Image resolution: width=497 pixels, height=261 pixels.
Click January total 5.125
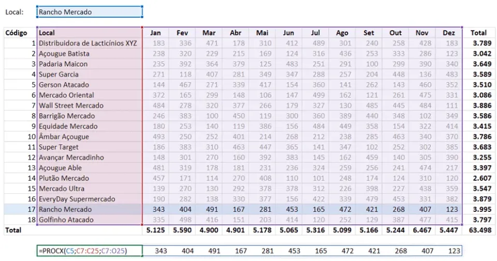155,230
